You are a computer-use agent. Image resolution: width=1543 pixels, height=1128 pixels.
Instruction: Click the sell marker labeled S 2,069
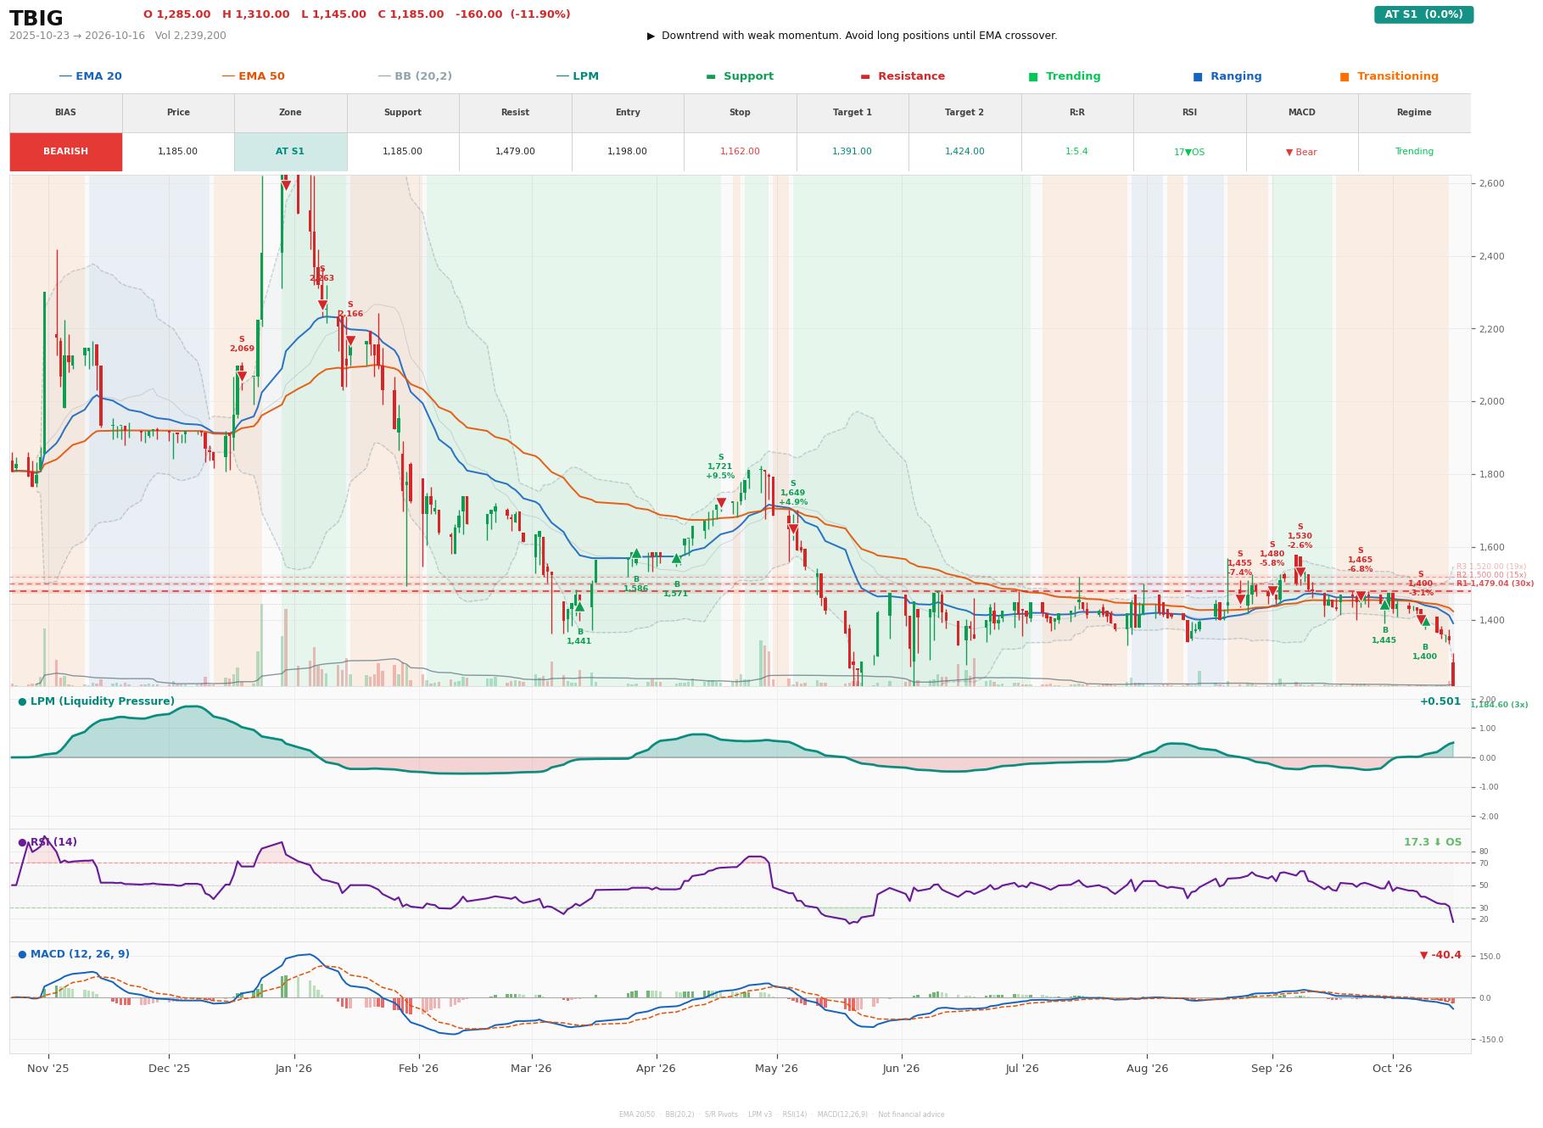(242, 377)
